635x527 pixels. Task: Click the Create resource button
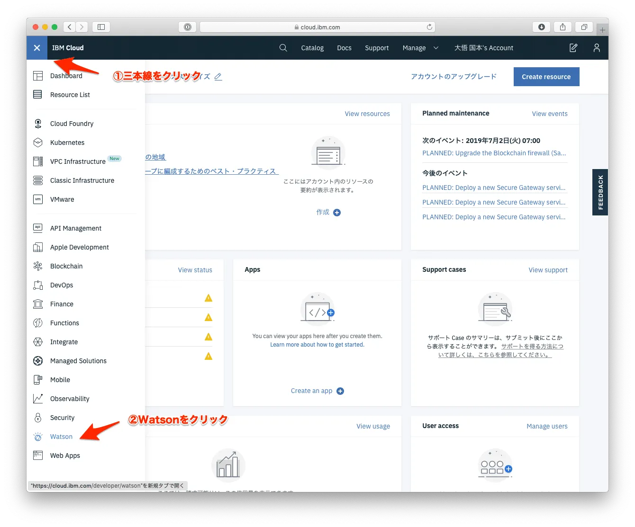pos(546,77)
